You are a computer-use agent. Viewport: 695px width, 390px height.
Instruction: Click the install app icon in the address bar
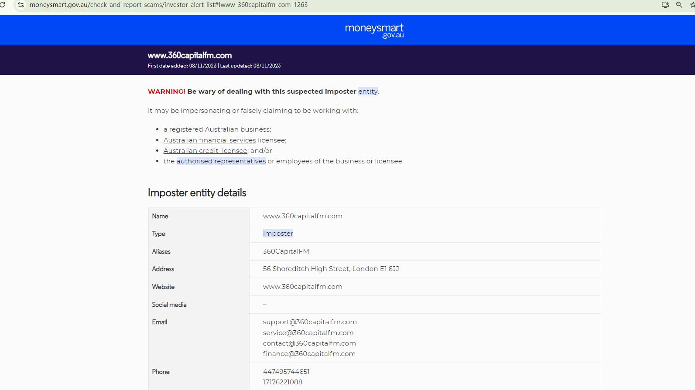[x=665, y=5]
